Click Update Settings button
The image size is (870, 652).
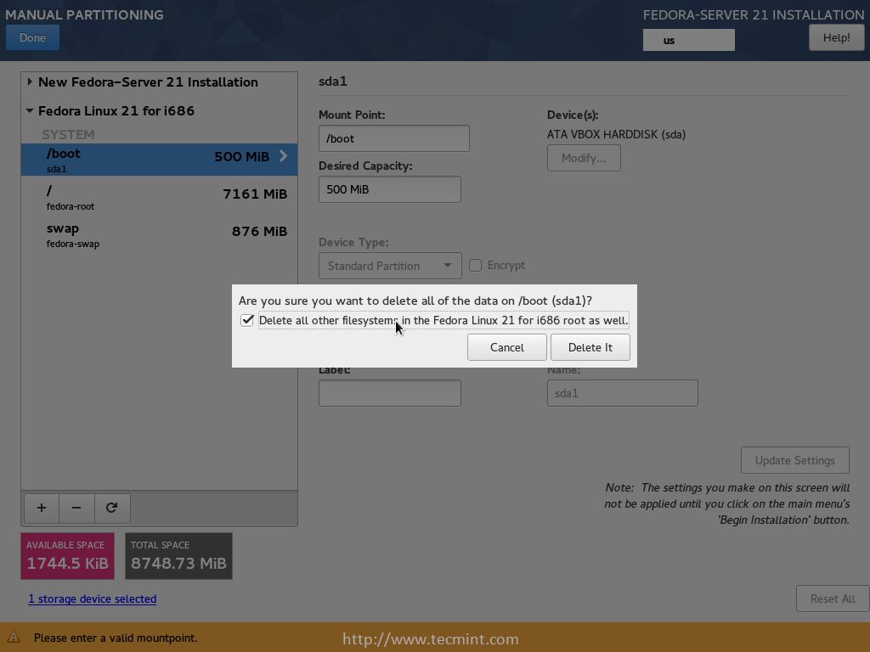(795, 460)
